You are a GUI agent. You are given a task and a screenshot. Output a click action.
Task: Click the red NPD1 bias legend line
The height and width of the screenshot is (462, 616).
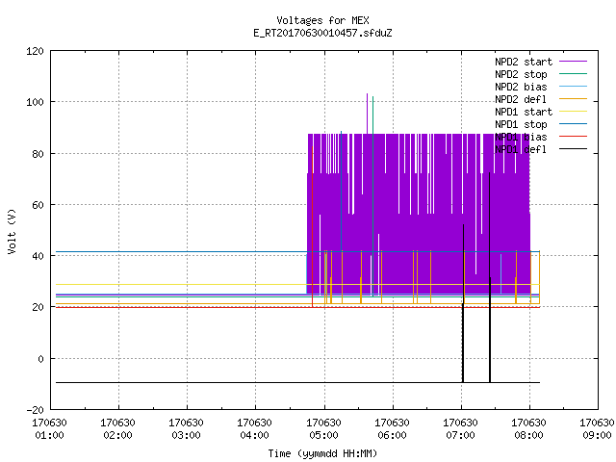[x=573, y=137]
